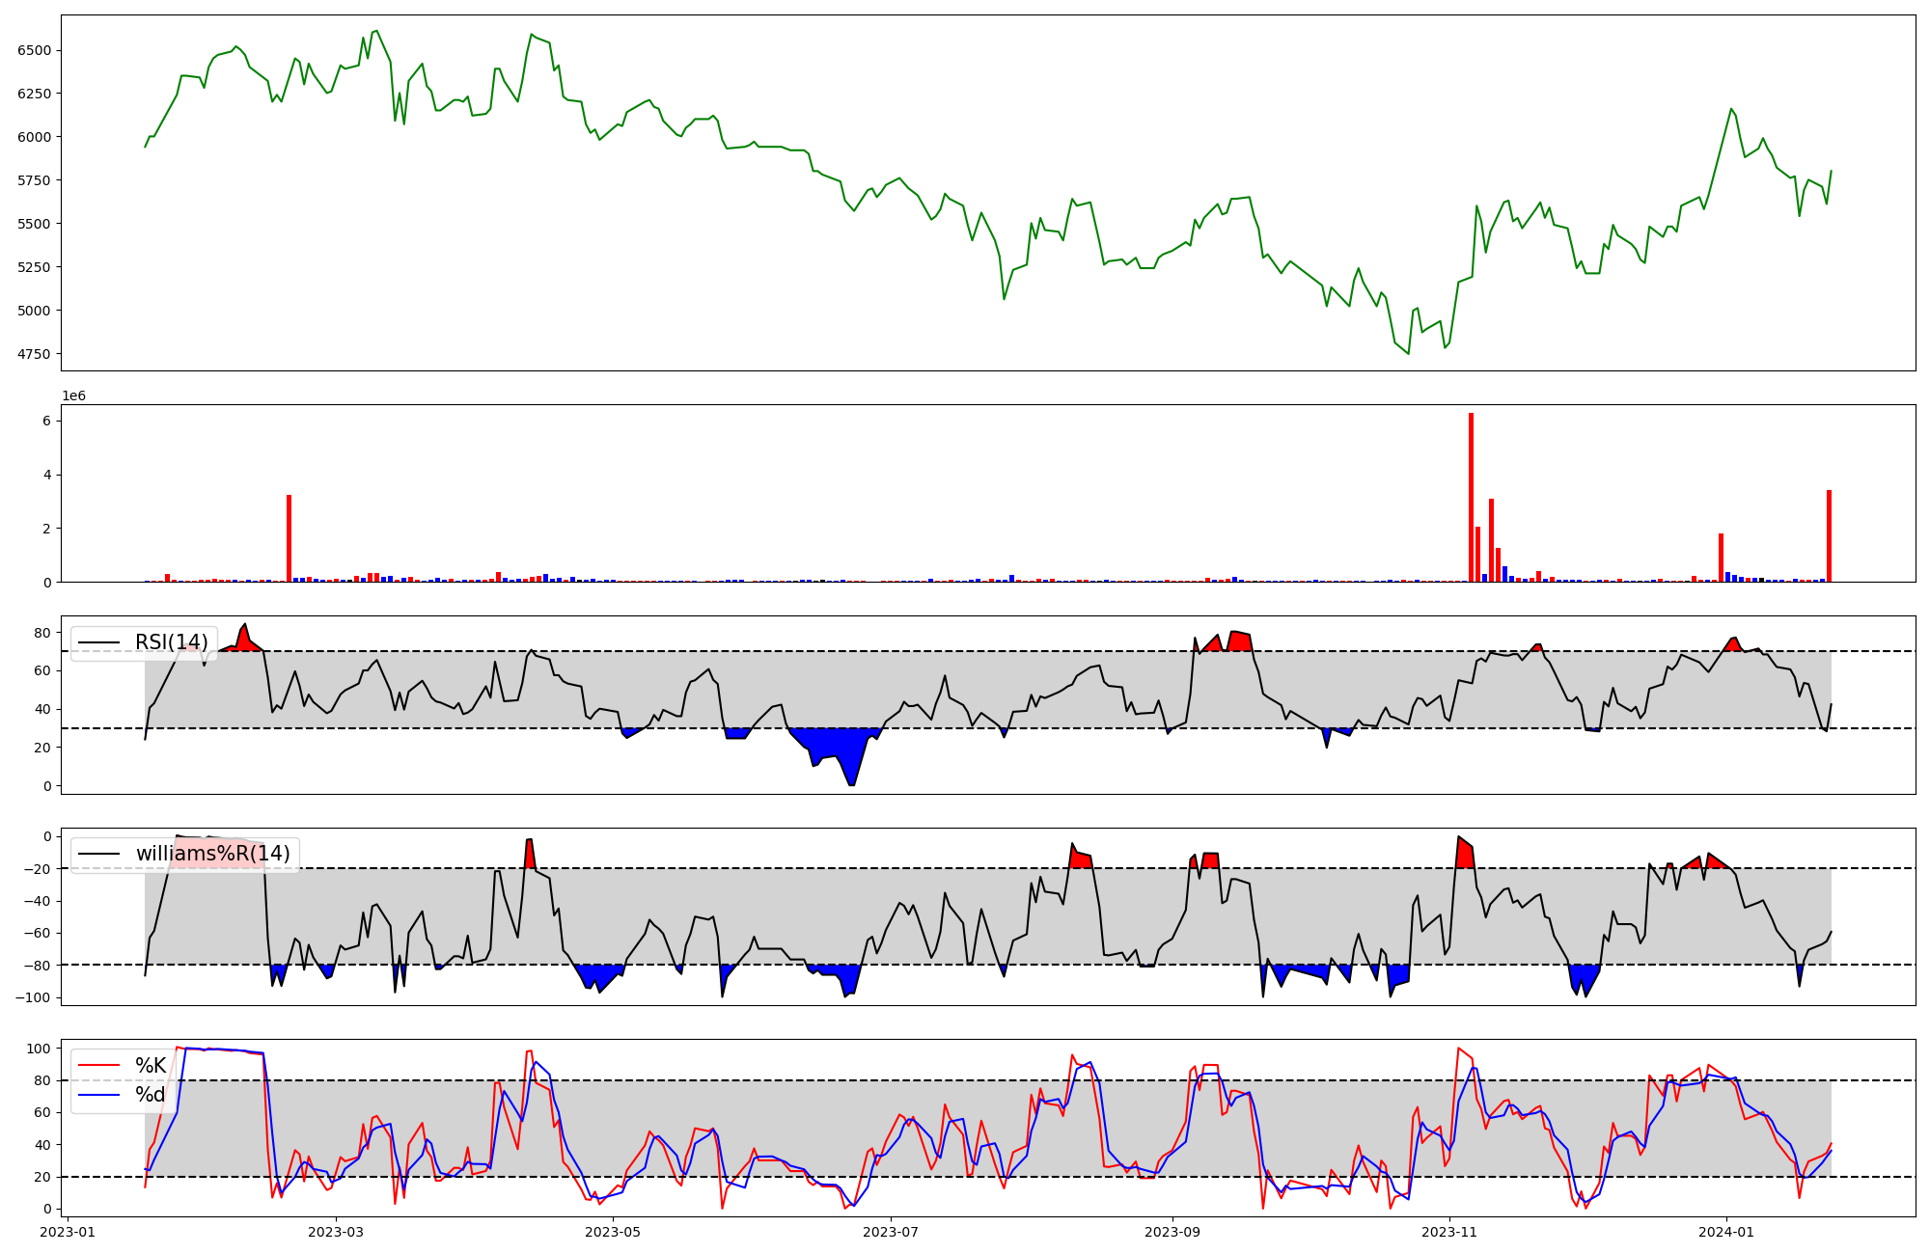Click the 2023-01 x-axis date label
The image size is (1930, 1254).
69,1232
